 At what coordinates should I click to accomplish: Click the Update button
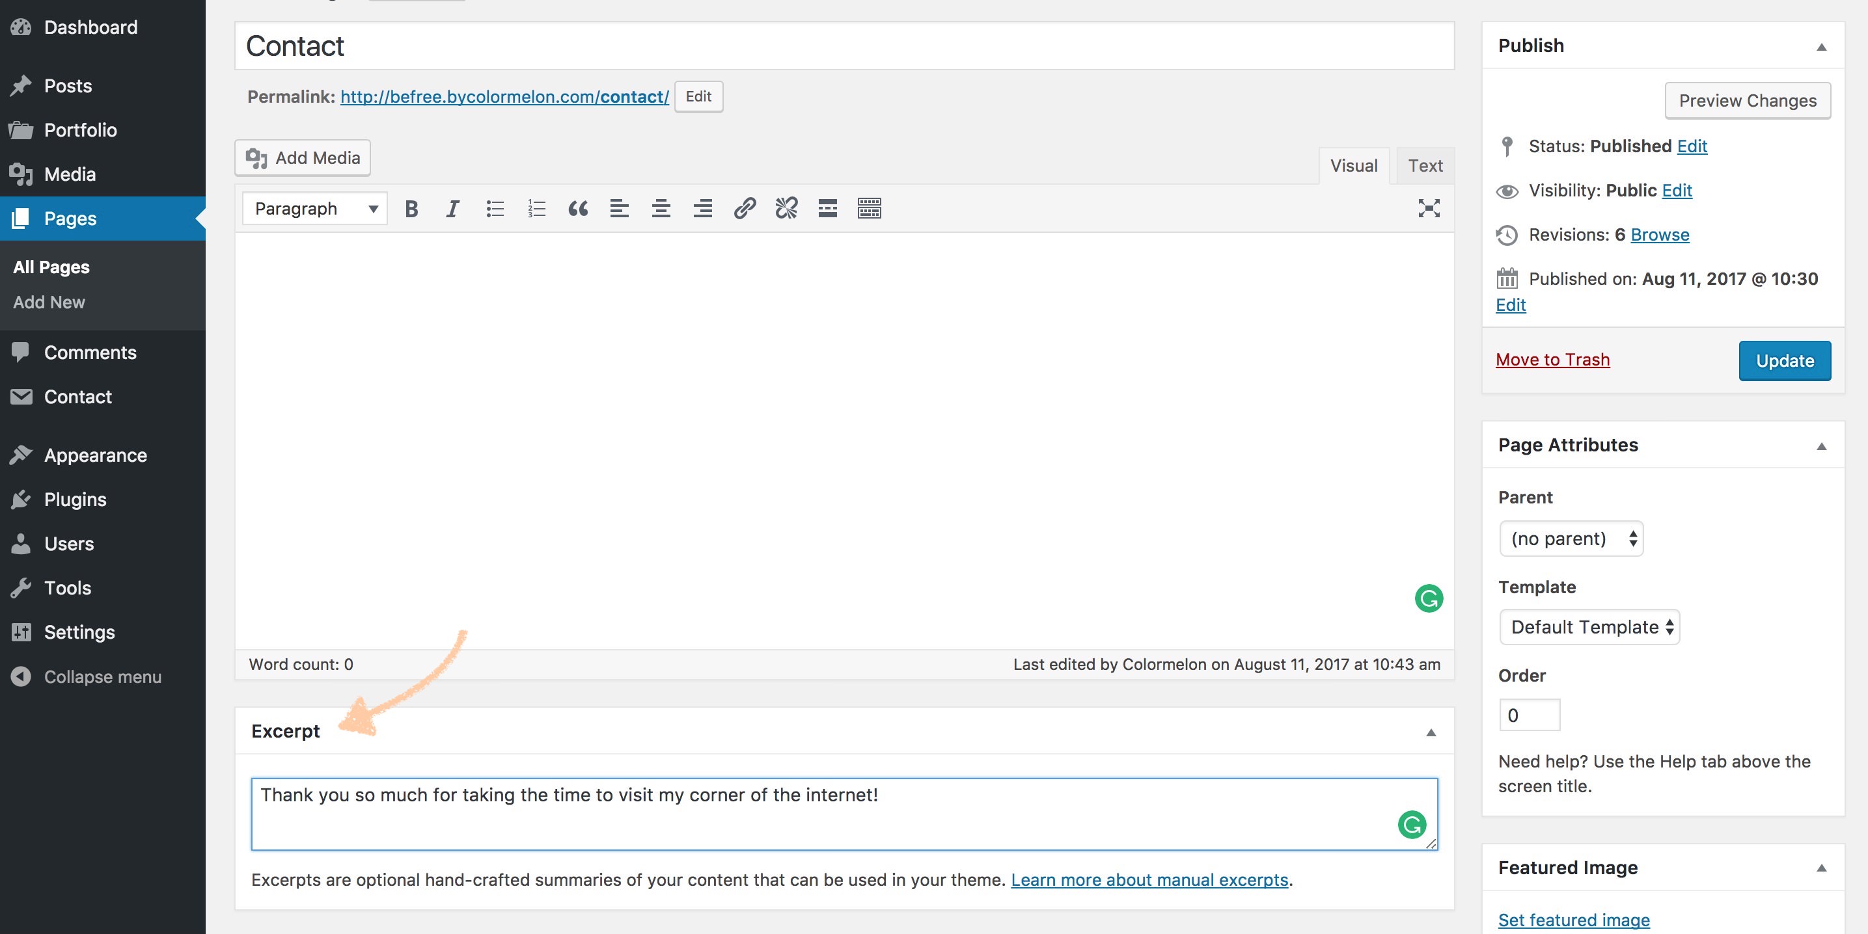(x=1785, y=360)
